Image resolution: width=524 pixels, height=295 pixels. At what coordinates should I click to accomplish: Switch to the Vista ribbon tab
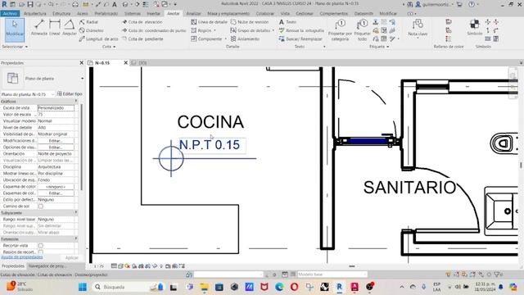click(x=285, y=13)
